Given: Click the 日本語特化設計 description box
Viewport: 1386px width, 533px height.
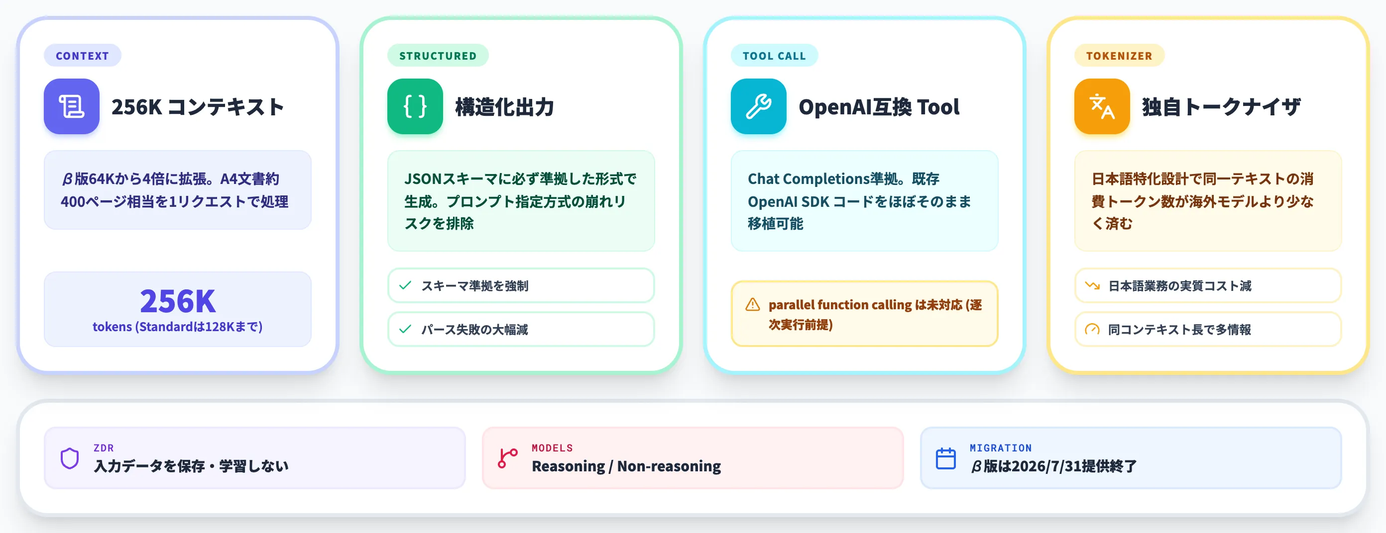Looking at the screenshot, I should point(1208,201).
